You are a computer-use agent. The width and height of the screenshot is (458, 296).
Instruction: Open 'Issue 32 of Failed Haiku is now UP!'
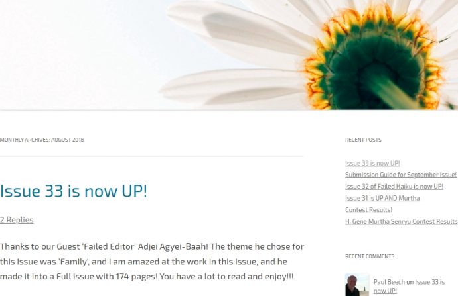[394, 187]
